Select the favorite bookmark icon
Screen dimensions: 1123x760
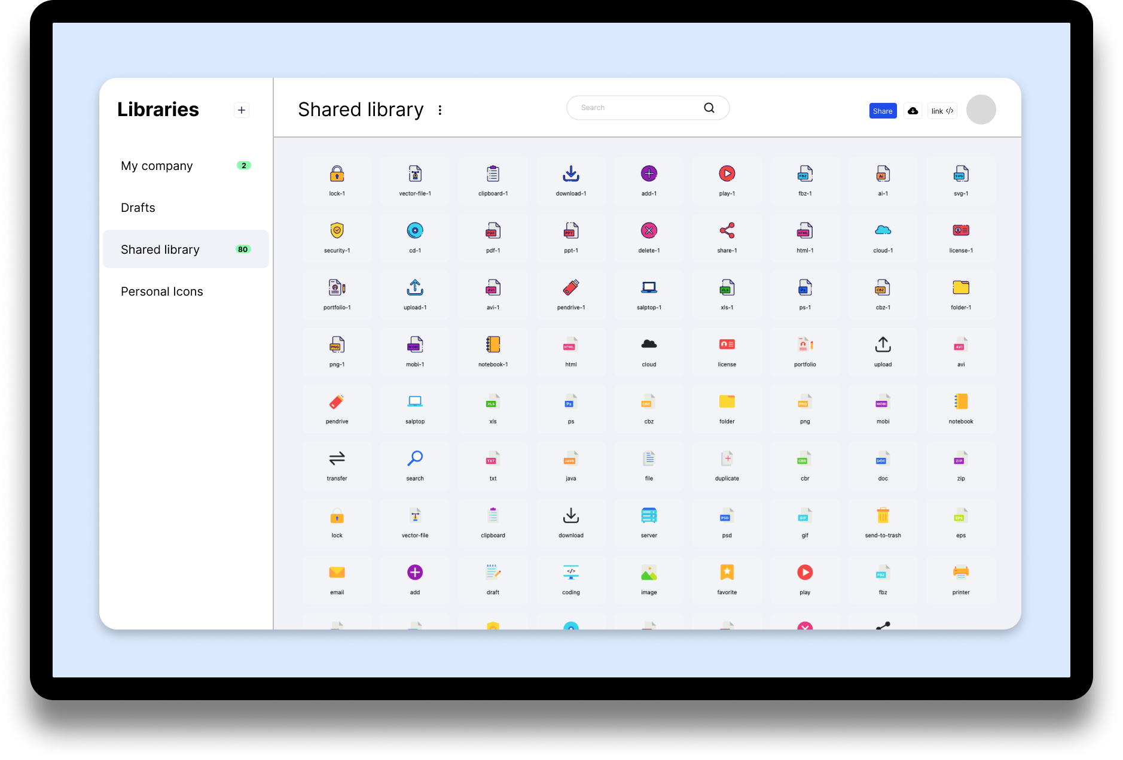point(727,573)
